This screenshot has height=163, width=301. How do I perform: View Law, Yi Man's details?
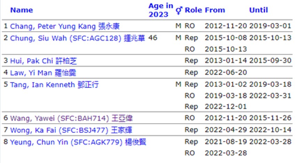[43, 73]
